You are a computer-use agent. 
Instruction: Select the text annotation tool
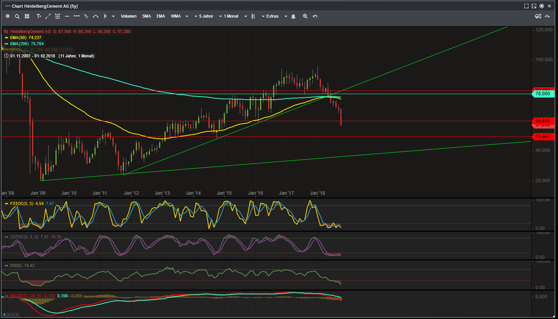coord(39,16)
